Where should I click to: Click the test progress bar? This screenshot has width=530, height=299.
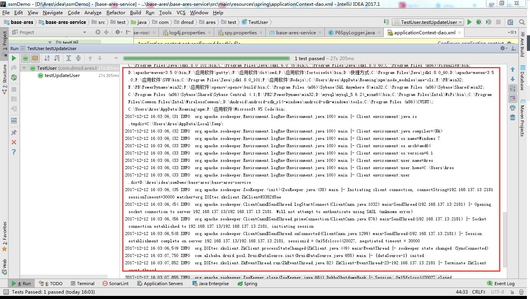coord(207,59)
